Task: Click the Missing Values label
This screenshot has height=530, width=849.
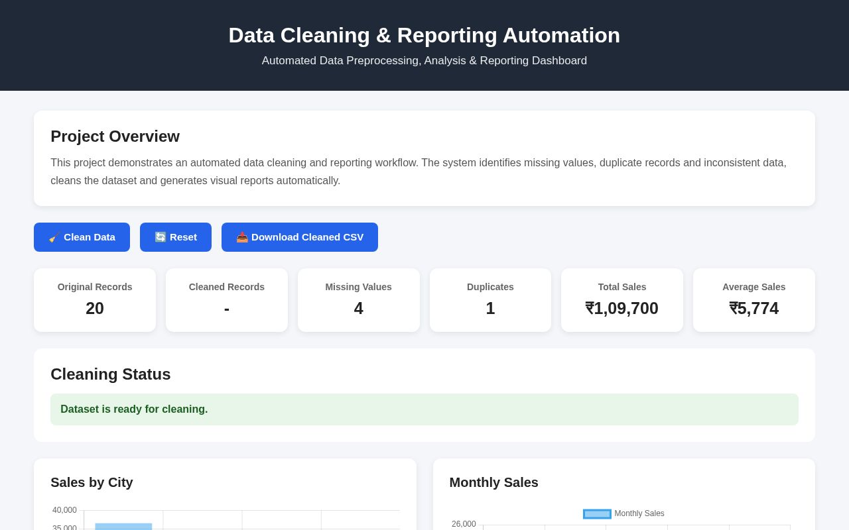Action: pos(359,287)
